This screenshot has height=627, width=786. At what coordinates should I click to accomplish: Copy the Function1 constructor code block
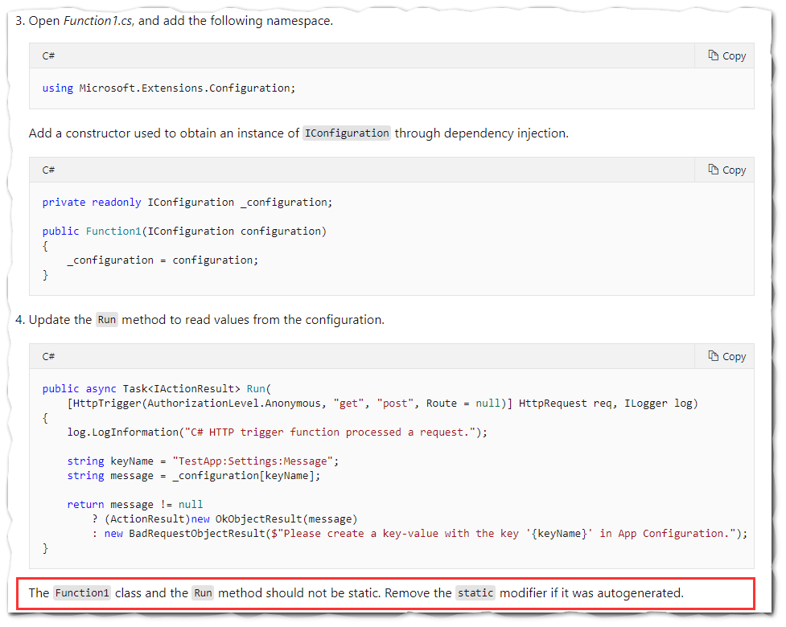pyautogui.click(x=726, y=170)
